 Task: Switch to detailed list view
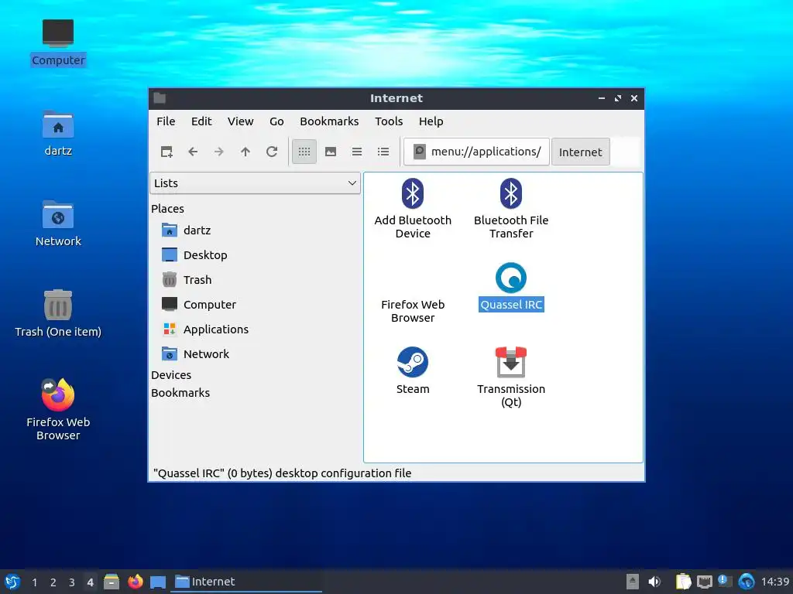pos(383,152)
